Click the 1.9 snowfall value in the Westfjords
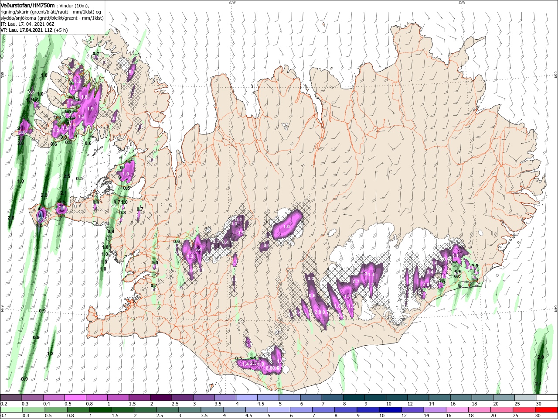The height and width of the screenshot is (419, 558). (x=91, y=109)
